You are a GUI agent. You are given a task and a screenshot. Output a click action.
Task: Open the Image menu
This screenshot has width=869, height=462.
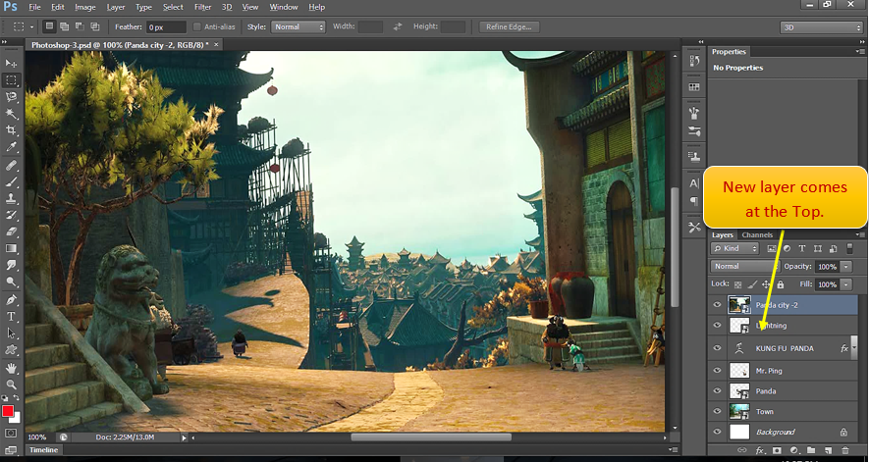pos(84,7)
